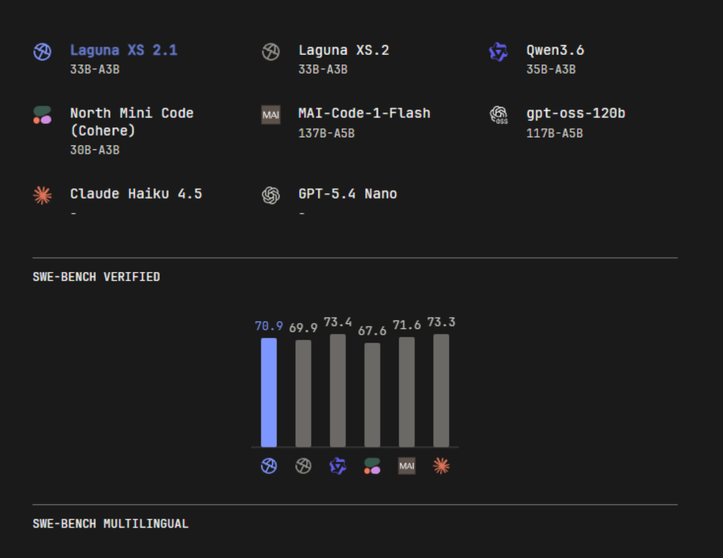Image resolution: width=723 pixels, height=558 pixels.
Task: Click the MAI icon under the chart
Action: (406, 466)
